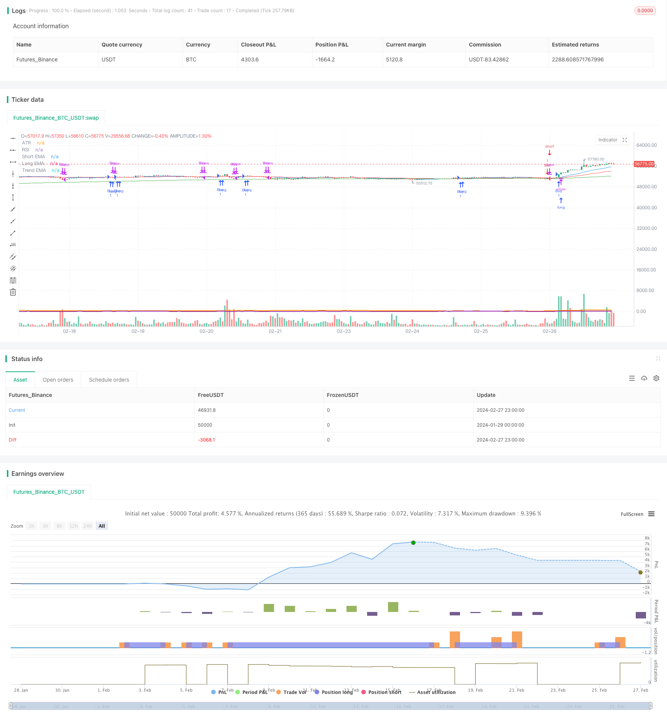Select the horizontal straight line drawing tool

(13, 138)
